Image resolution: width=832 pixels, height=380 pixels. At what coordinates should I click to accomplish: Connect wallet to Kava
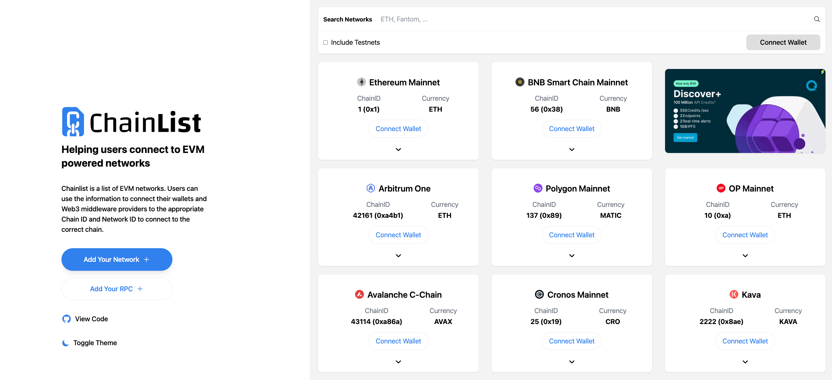pos(745,341)
